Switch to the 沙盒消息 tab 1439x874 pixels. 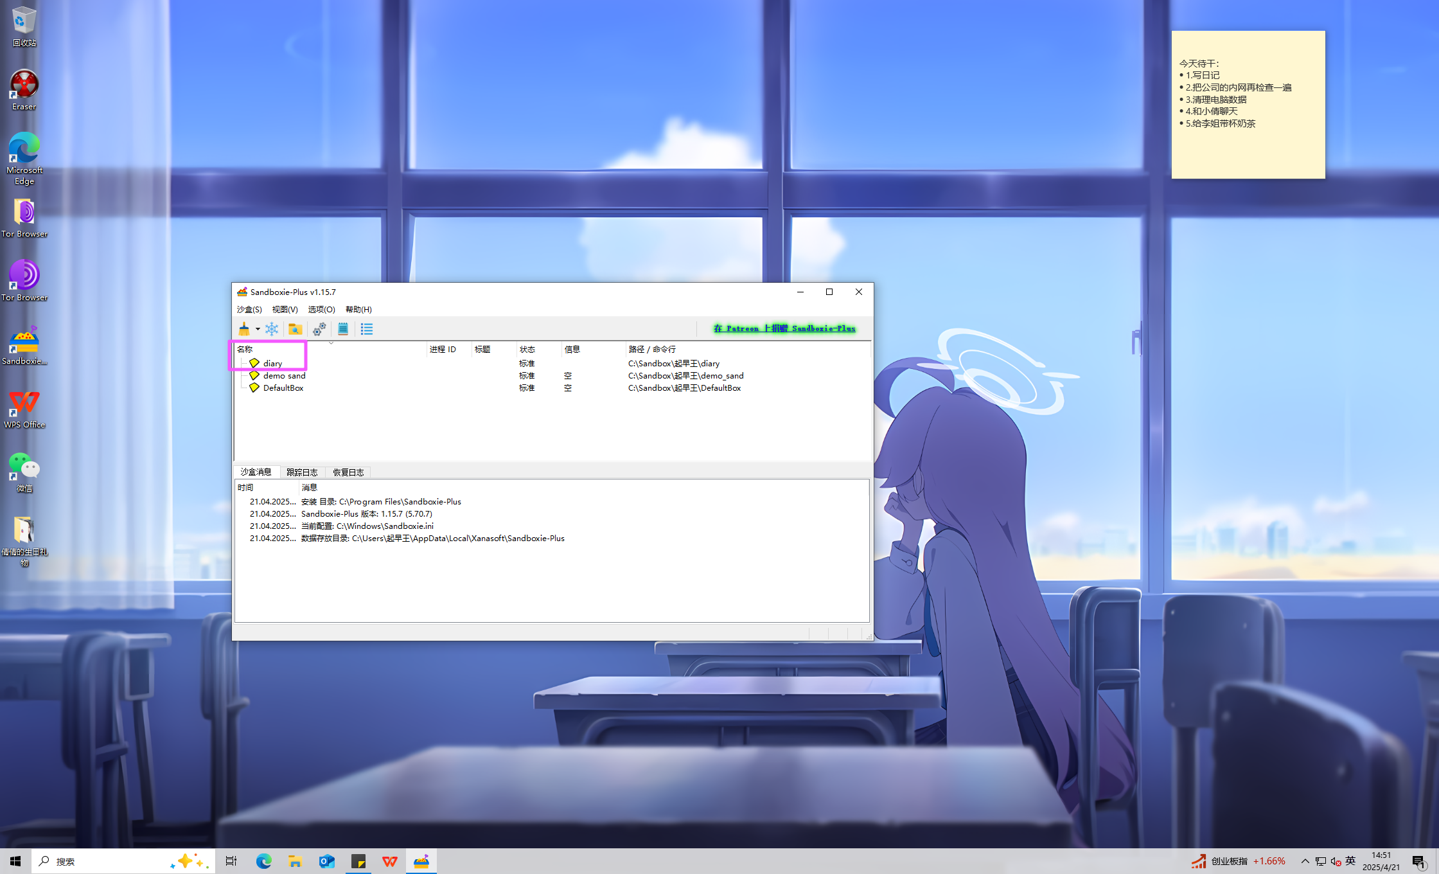256,472
